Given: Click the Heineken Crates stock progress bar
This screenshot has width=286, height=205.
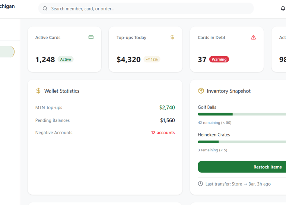Looking at the screenshot, I should (242, 142).
